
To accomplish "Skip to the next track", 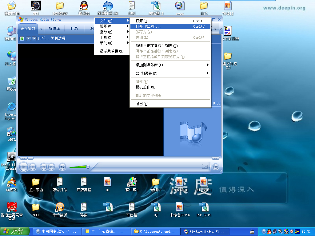I will (51, 167).
